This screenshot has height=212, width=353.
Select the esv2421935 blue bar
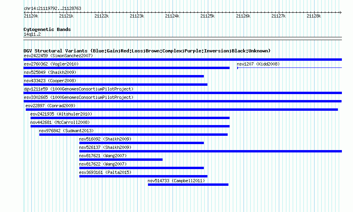130,118
